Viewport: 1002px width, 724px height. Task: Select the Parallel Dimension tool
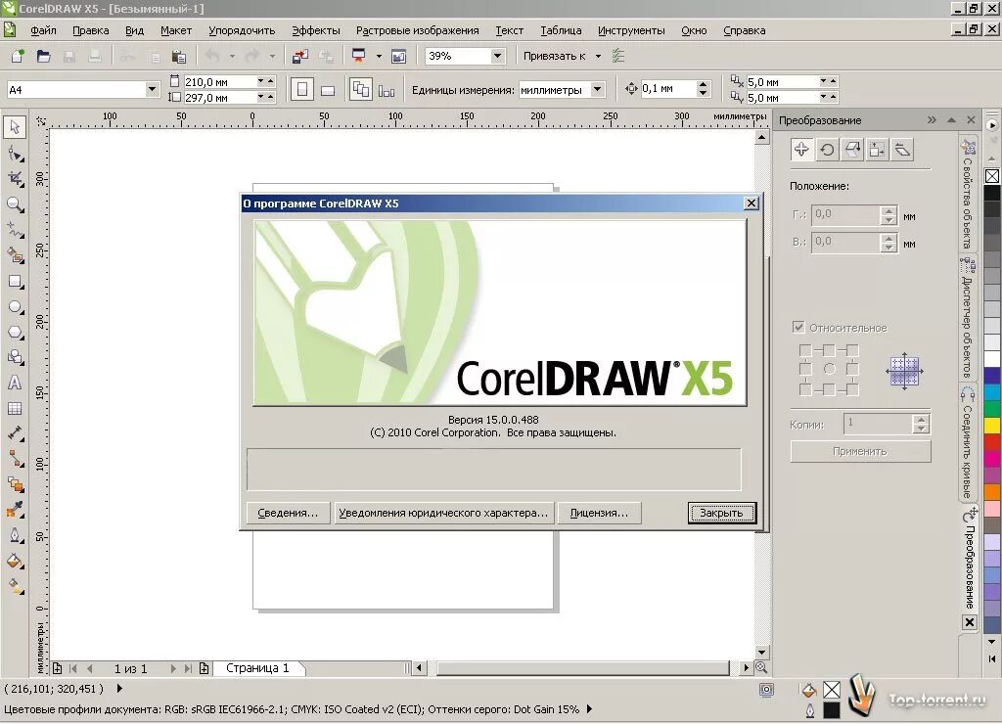click(x=15, y=433)
